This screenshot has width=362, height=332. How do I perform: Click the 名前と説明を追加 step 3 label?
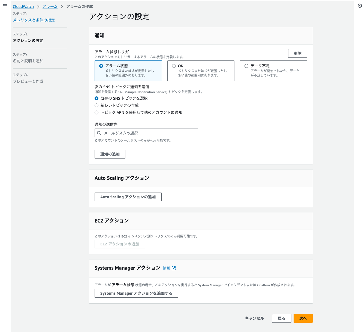tap(28, 61)
